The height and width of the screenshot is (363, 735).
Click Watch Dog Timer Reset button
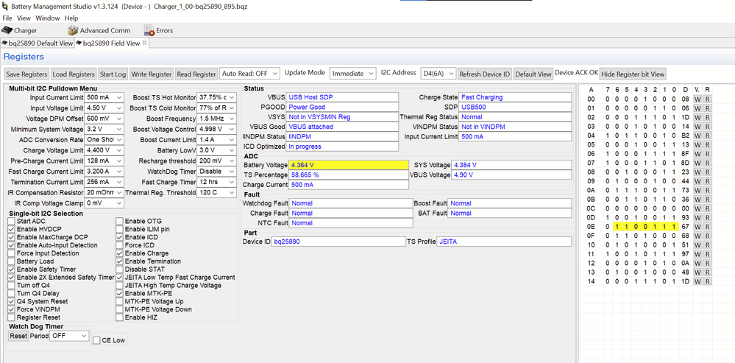tap(18, 336)
